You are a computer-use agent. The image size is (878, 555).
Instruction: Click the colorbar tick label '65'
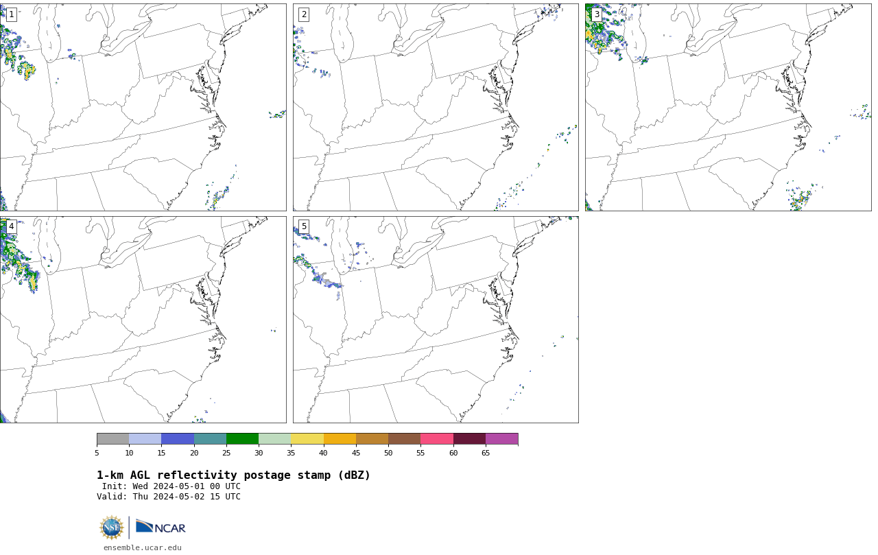(486, 453)
